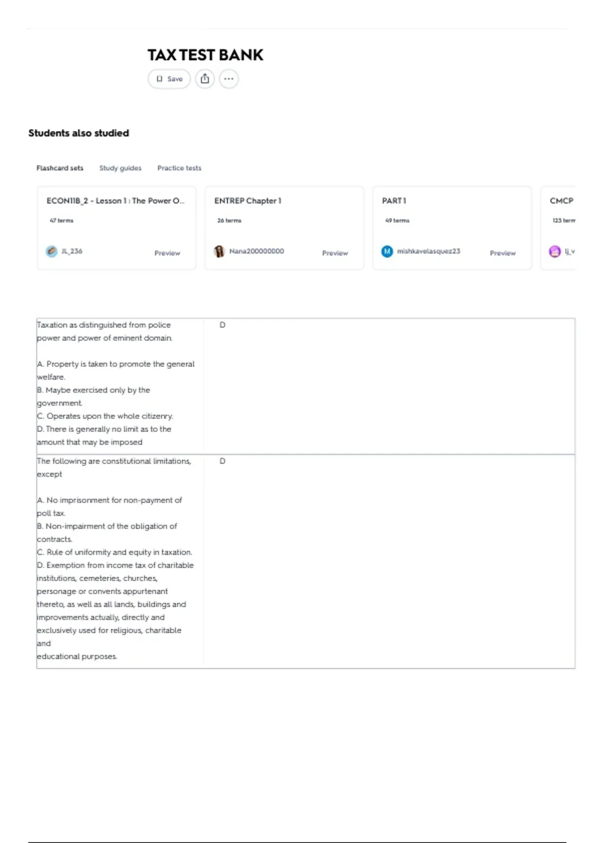The width and height of the screenshot is (595, 843).
Task: Preview the ECON11B_2 flashcard set
Action: (x=167, y=253)
